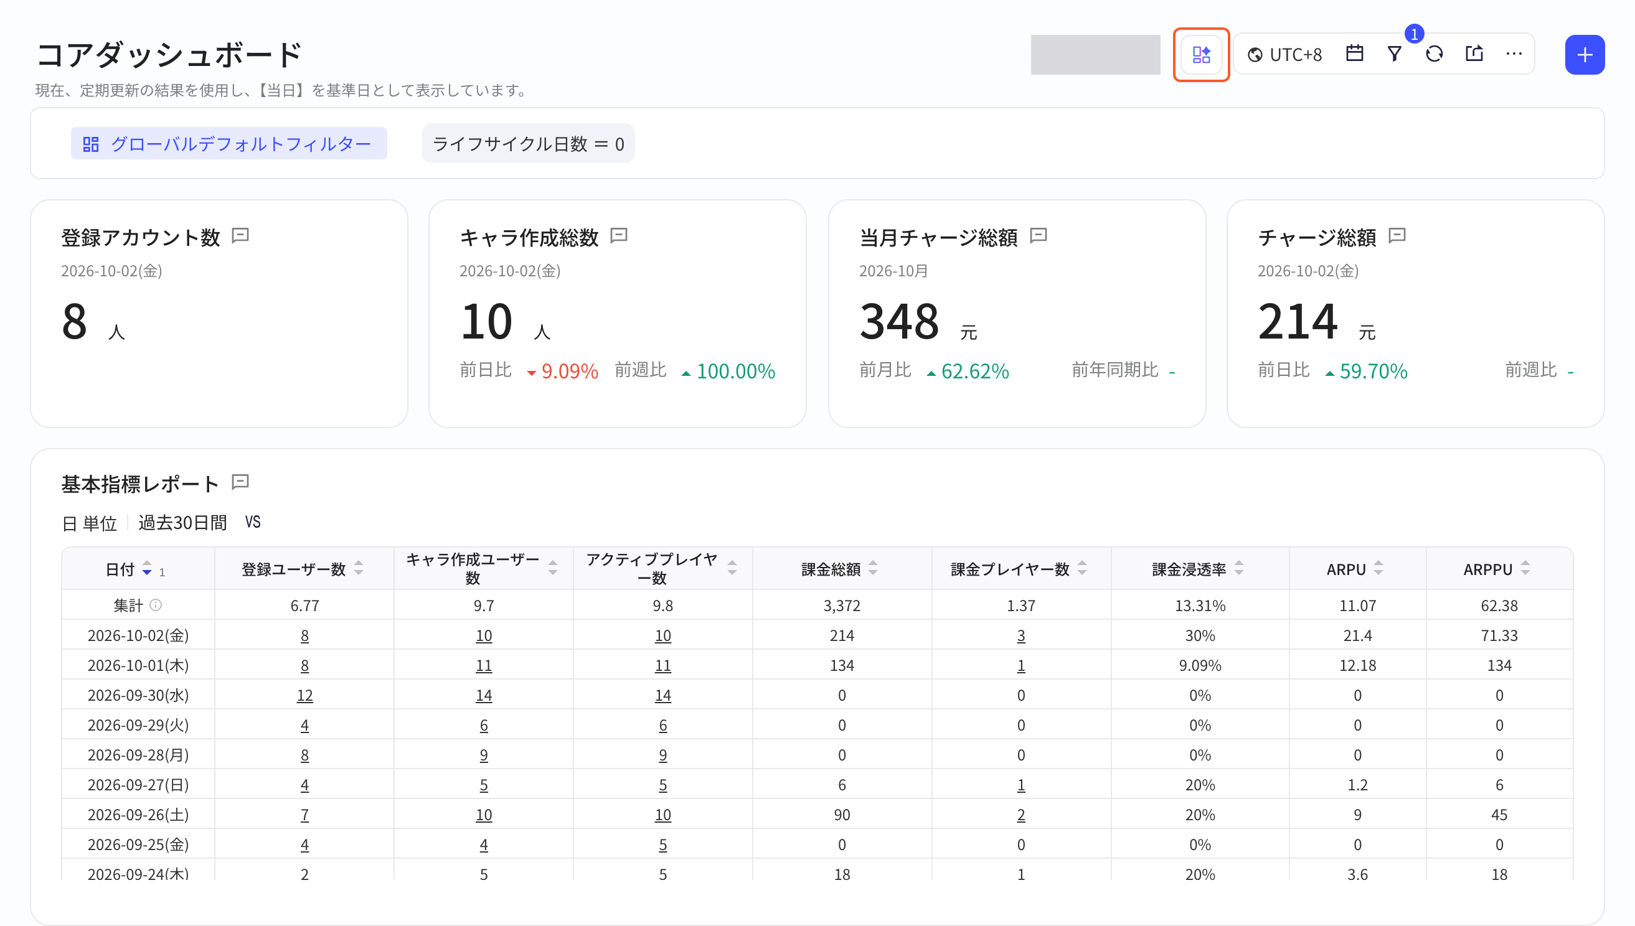
Task: Open note icon beside 基本指標レポート
Action: pyautogui.click(x=240, y=482)
